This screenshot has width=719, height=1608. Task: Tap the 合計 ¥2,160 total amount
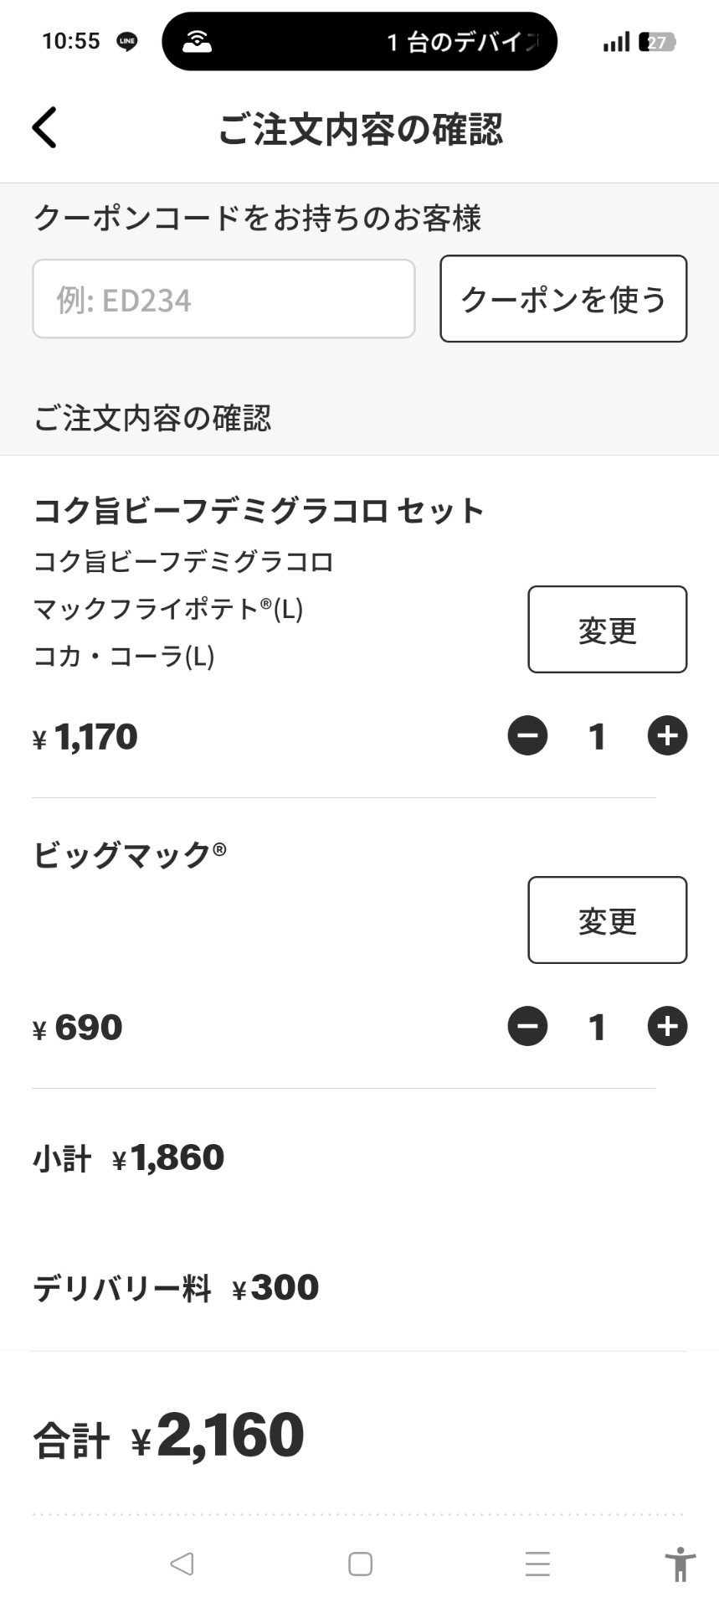pos(168,1437)
